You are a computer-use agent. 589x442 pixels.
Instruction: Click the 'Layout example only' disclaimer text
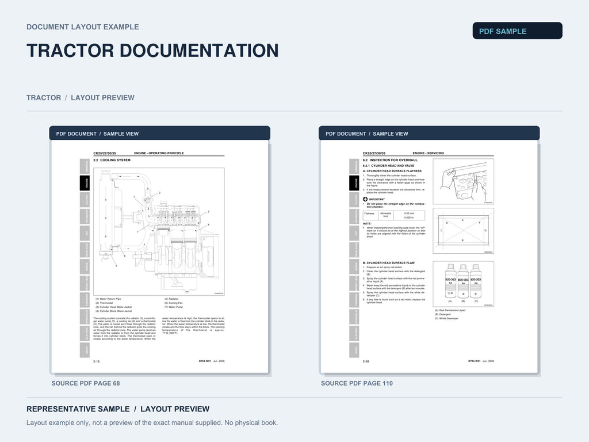[152, 423]
